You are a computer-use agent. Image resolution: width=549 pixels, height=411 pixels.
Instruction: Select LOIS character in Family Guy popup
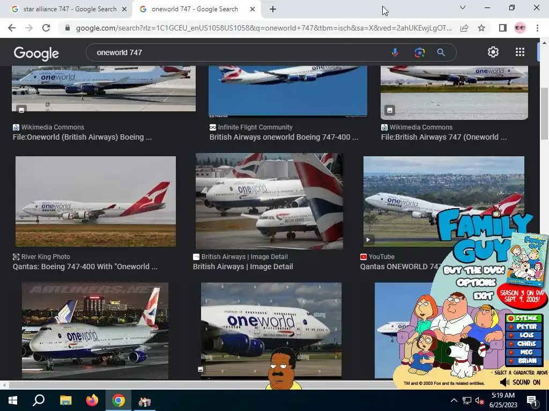523,335
